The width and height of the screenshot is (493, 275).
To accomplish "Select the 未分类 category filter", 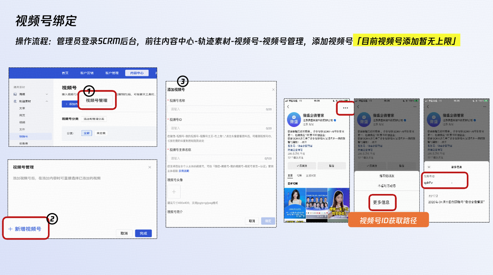I will point(102,133).
